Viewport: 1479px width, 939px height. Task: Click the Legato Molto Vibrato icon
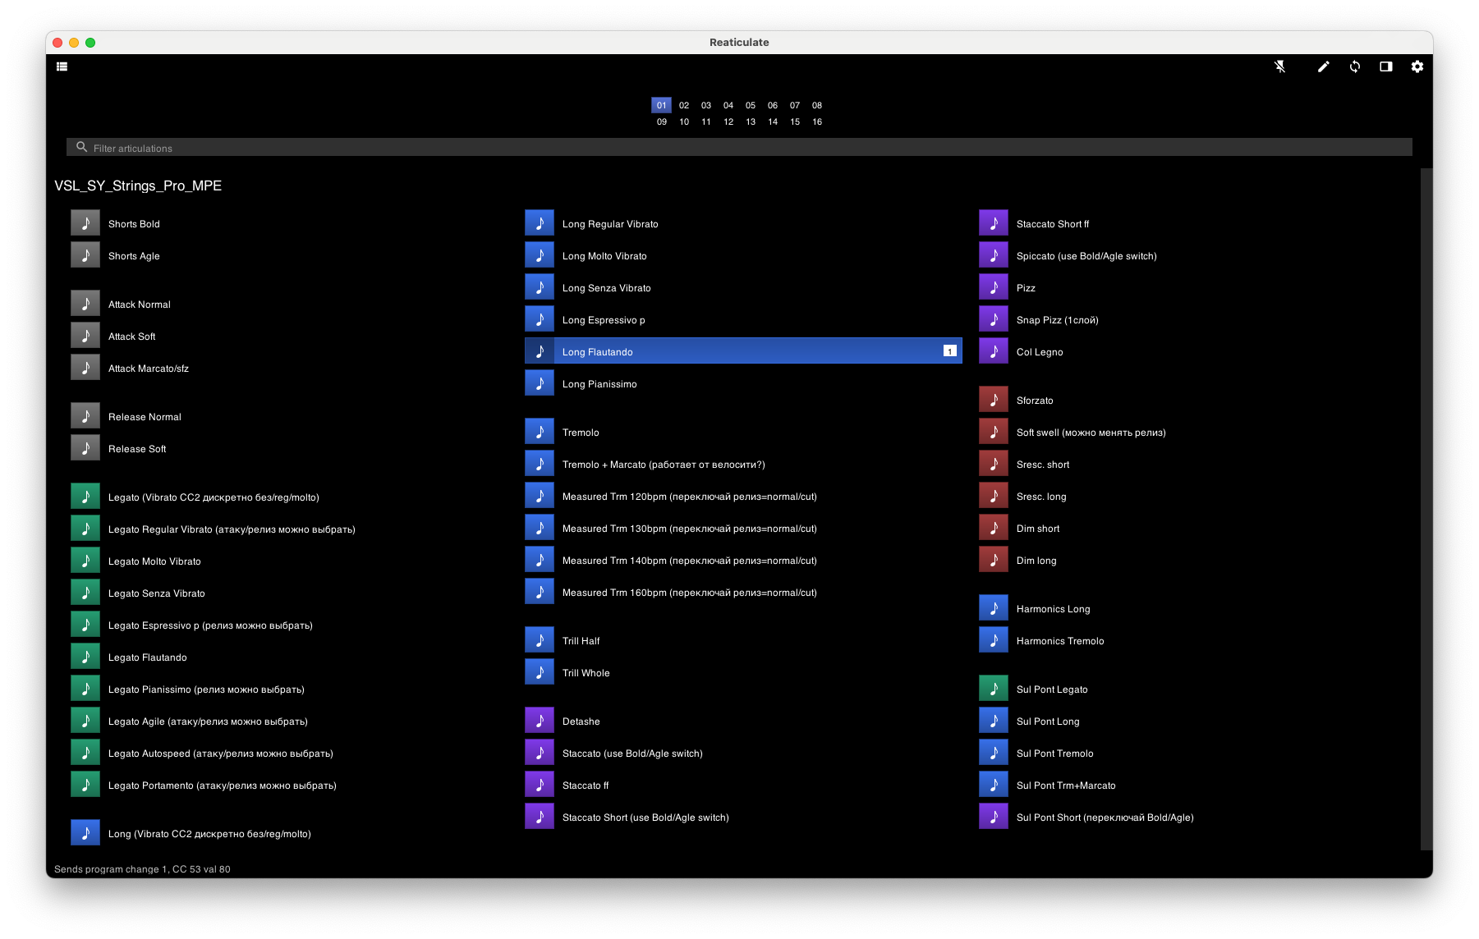(x=85, y=561)
